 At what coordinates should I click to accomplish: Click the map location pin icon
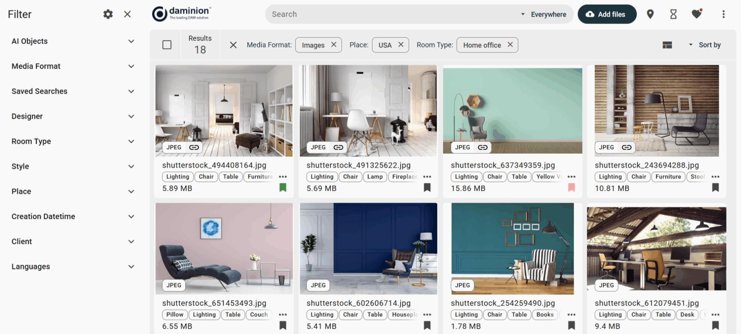[650, 14]
